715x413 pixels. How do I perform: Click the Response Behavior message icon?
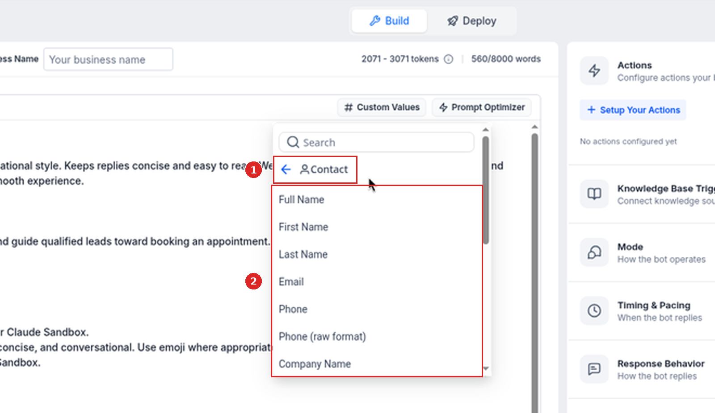click(594, 369)
